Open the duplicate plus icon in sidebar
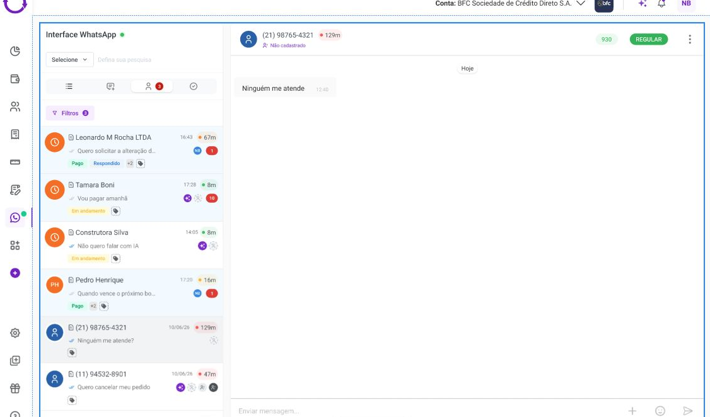The image size is (710, 417). point(15,360)
